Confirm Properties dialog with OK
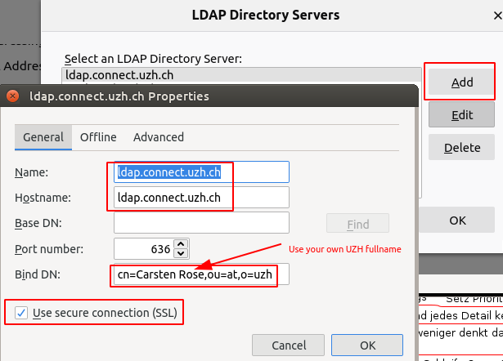This screenshot has width=503, height=361. tap(367, 345)
